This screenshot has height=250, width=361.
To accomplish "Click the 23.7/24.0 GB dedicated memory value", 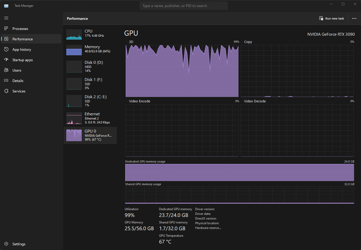I will [x=174, y=215].
